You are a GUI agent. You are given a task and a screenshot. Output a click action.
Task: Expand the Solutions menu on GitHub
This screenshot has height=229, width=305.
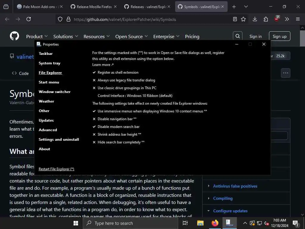(66, 36)
